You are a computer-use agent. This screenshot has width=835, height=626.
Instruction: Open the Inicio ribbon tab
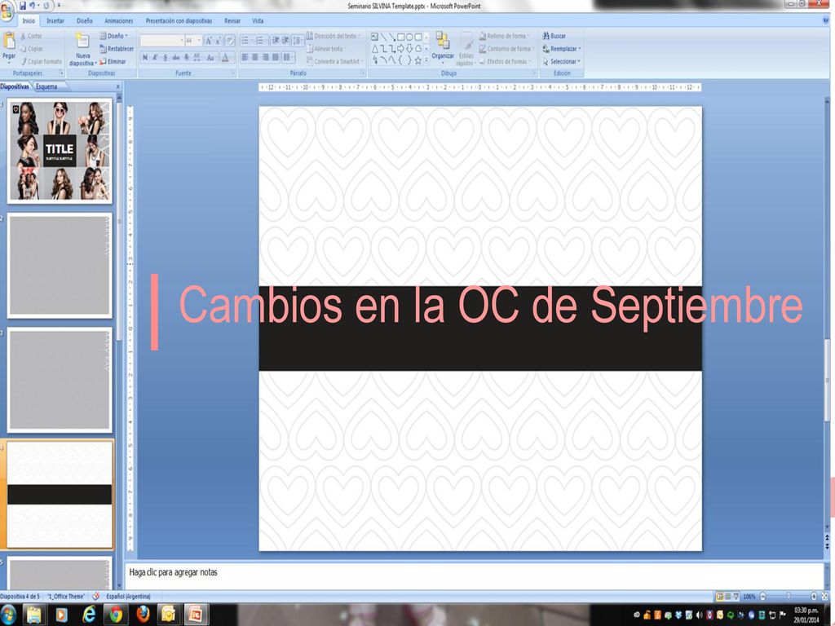click(29, 20)
